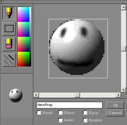This screenshot has height=125, width=127.
Task: Click the left arrow of horizontal scrollbar
Action: click(36, 95)
